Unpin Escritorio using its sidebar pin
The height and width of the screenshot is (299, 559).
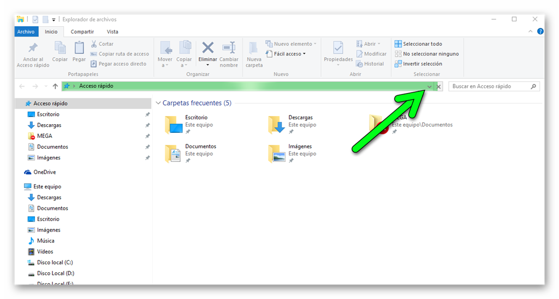pos(147,114)
